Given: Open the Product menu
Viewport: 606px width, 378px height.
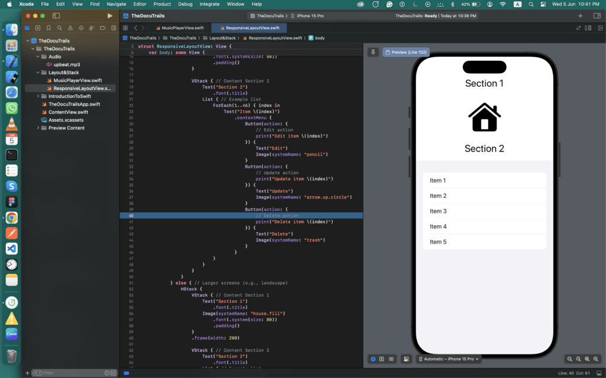Looking at the screenshot, I should coord(162,4).
